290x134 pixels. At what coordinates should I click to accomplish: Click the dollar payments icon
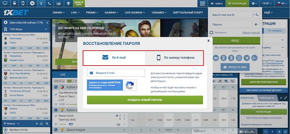(x=41, y=3)
